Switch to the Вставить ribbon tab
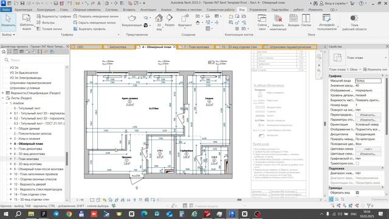 point(129,10)
